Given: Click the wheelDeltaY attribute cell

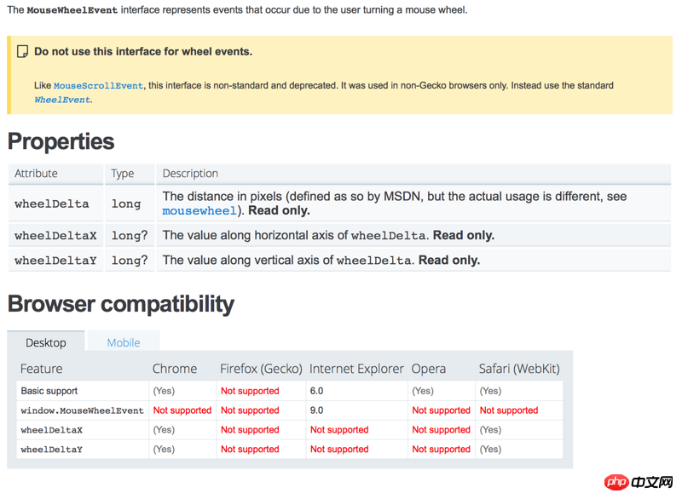Looking at the screenshot, I should click(55, 261).
